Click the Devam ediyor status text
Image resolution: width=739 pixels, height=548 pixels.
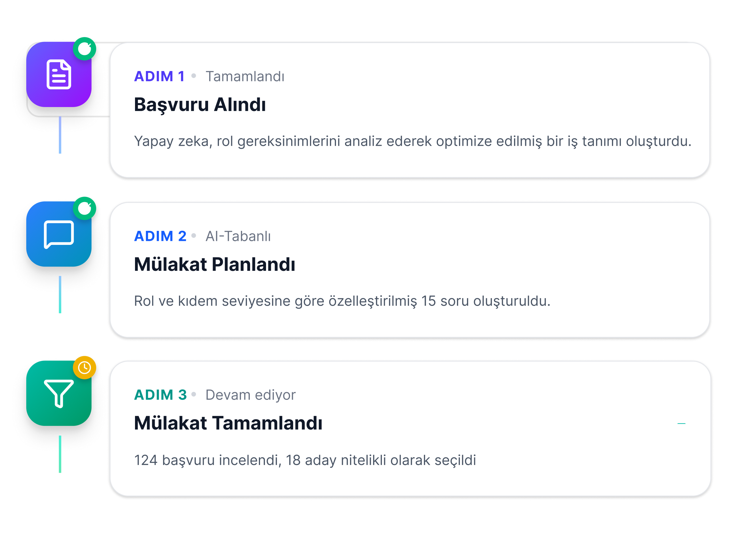(x=250, y=395)
